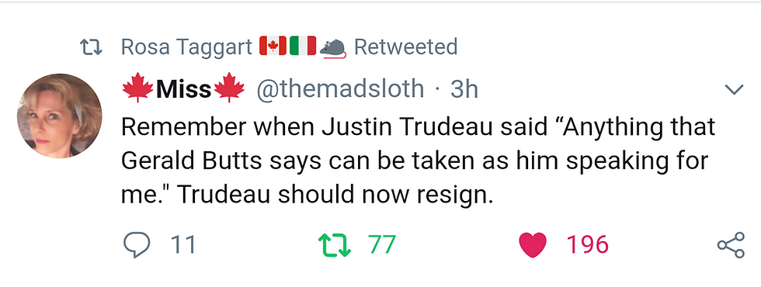Click the like count 196

tap(587, 245)
